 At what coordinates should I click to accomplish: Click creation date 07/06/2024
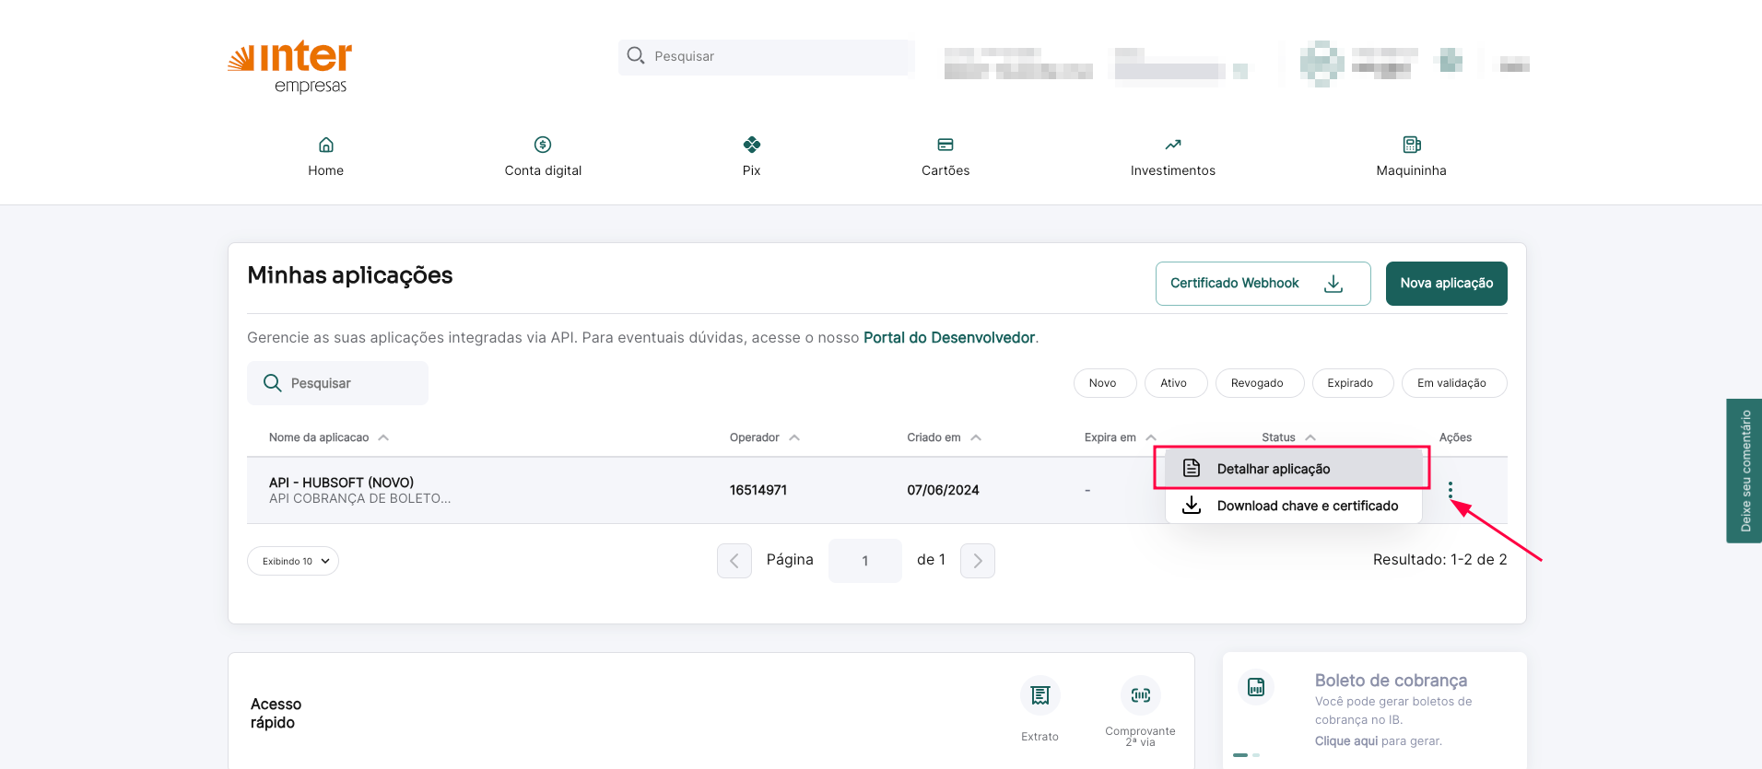point(943,490)
